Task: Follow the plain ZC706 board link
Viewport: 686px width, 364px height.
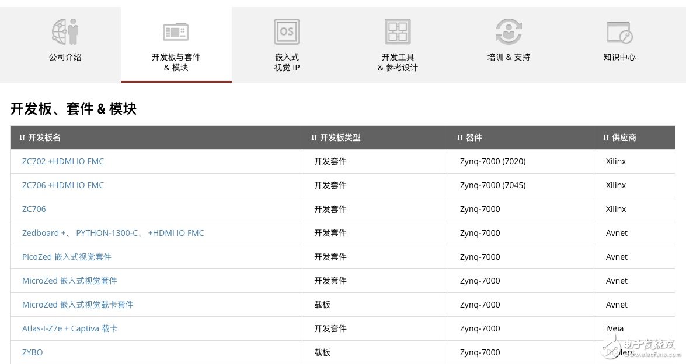Action: pyautogui.click(x=34, y=209)
